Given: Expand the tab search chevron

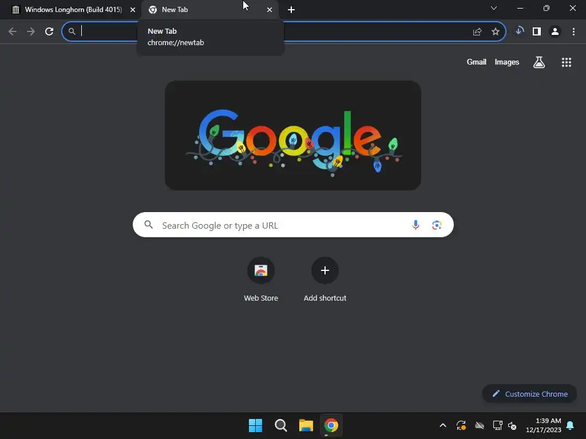Looking at the screenshot, I should (494, 8).
